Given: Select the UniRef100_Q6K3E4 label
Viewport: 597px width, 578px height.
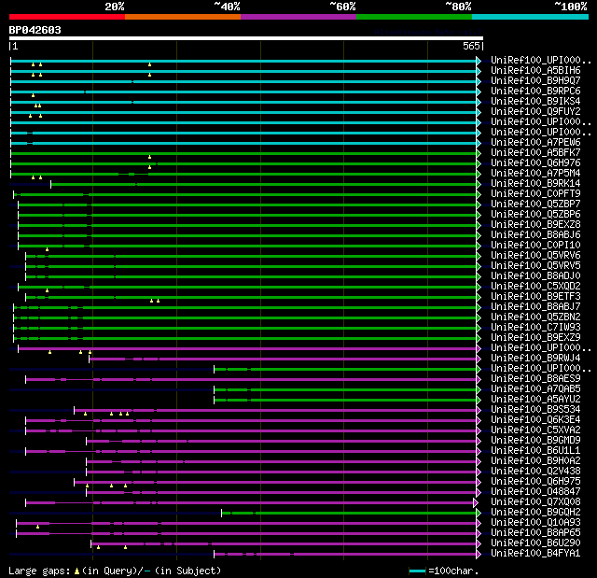Looking at the screenshot, I should [535, 420].
